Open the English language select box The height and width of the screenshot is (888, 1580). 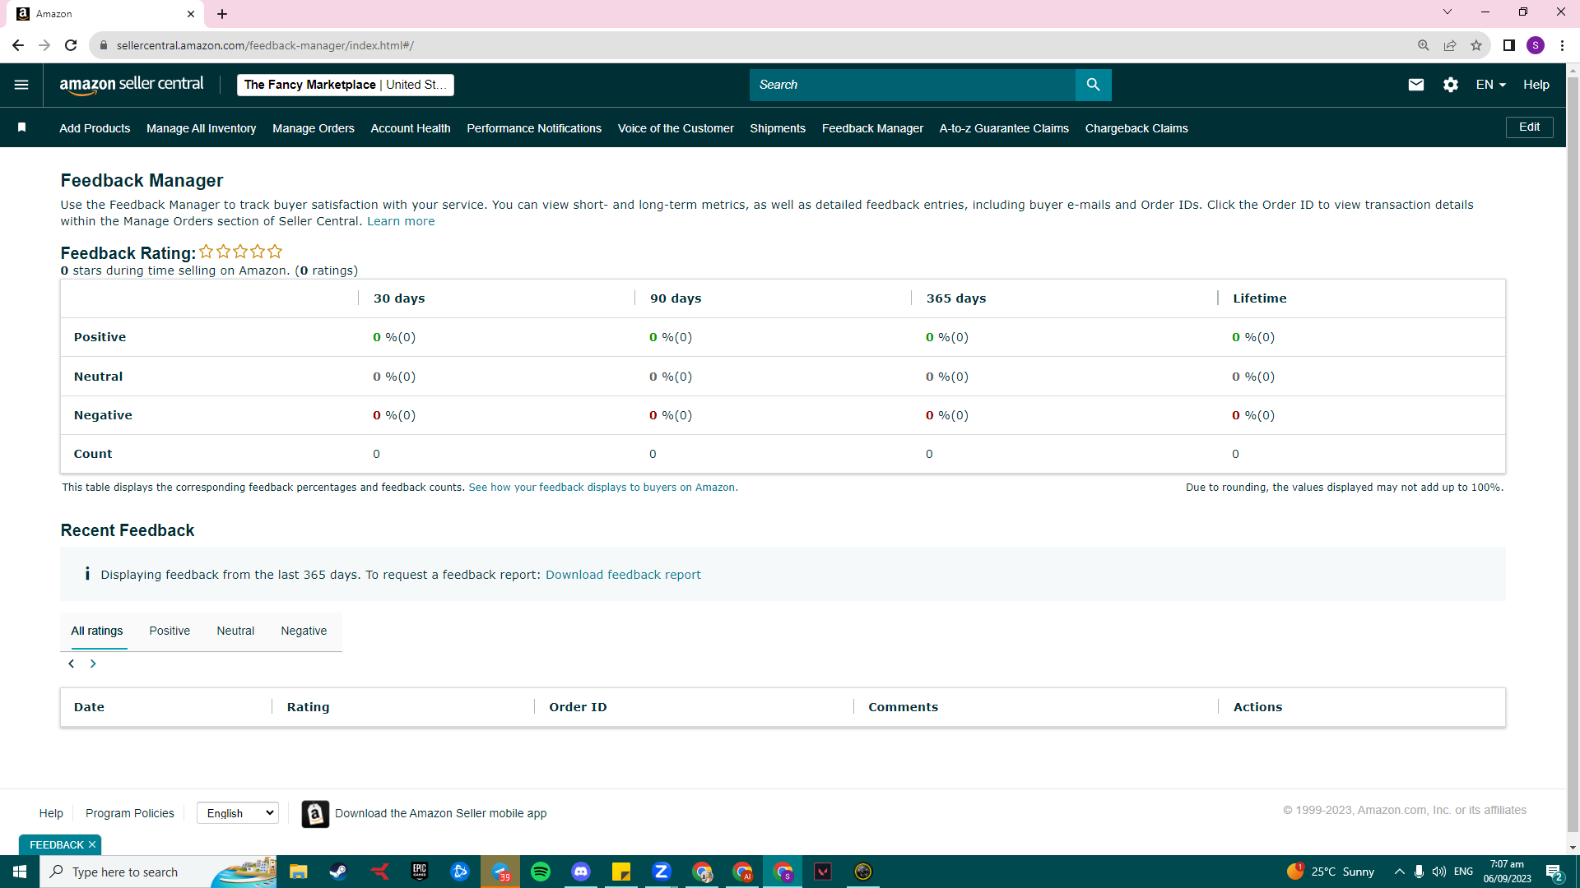click(238, 813)
